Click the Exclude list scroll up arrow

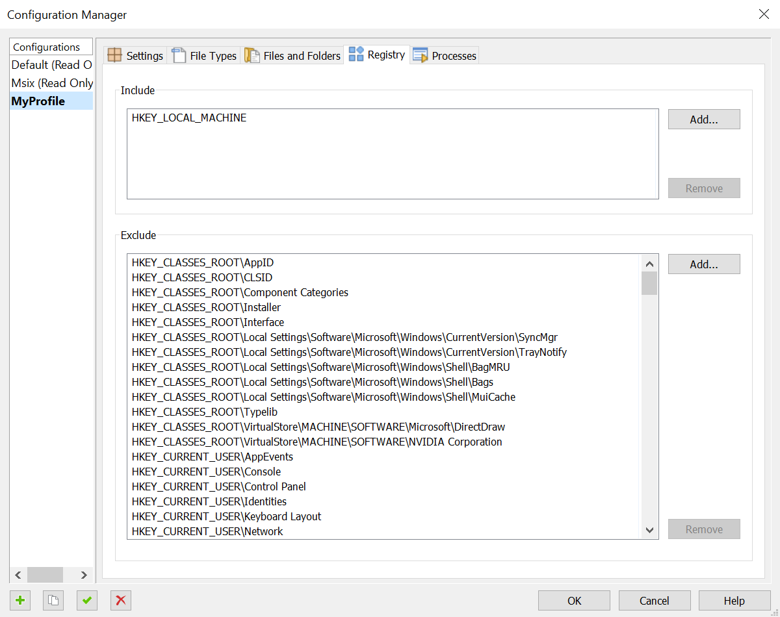[x=649, y=263]
